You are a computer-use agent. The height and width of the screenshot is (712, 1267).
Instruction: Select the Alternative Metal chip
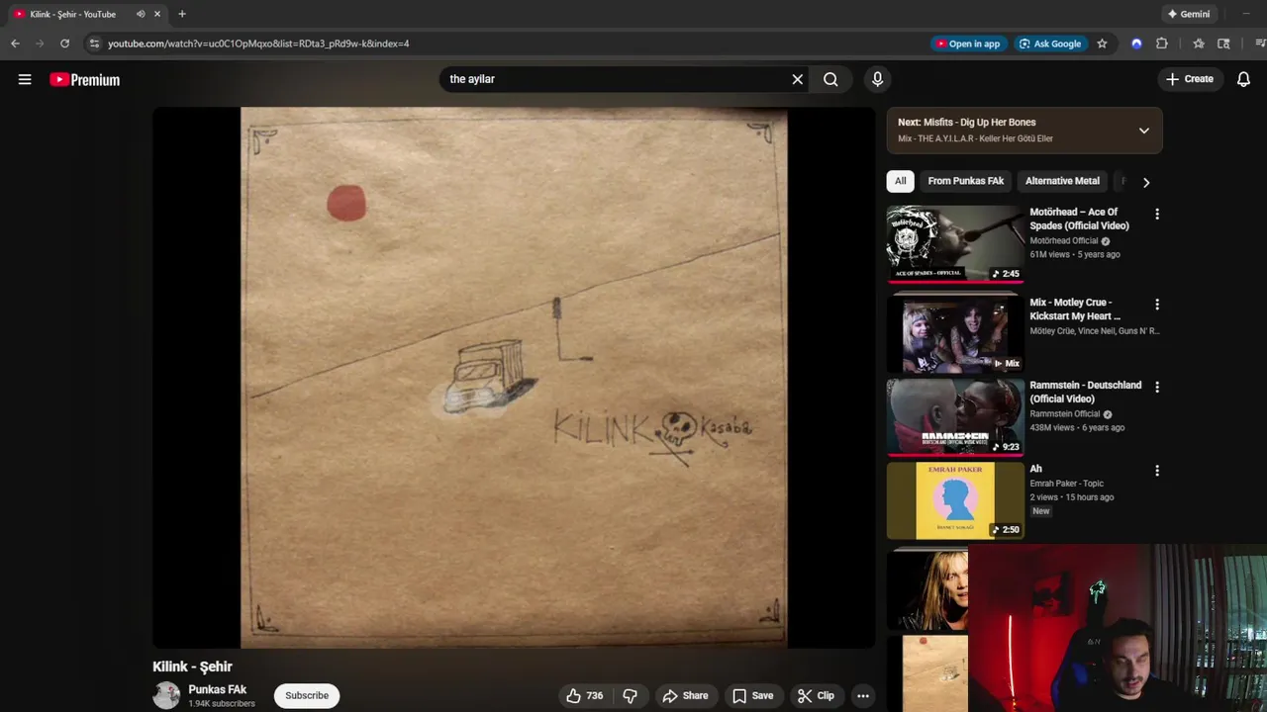coord(1062,181)
